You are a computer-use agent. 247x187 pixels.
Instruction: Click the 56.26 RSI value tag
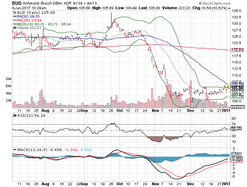236,128
